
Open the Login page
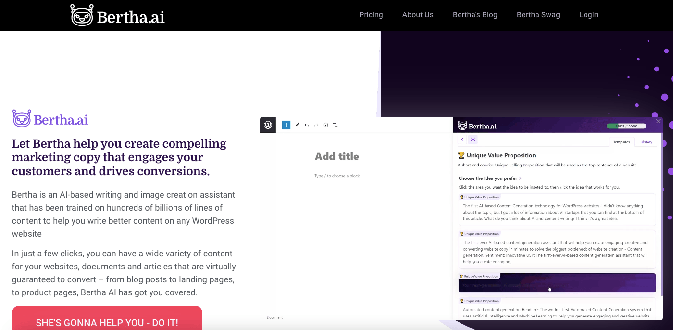click(588, 15)
